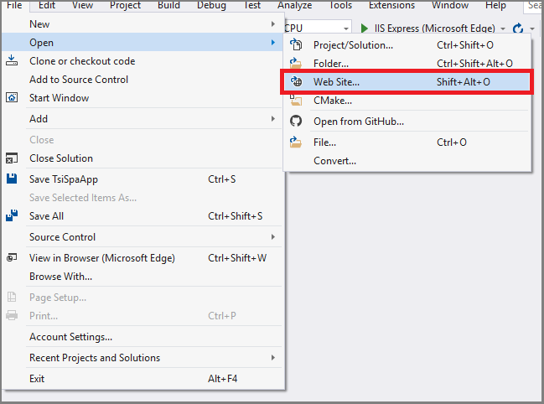The height and width of the screenshot is (404, 544).
Task: Click the Project/Solution open icon
Action: click(296, 44)
